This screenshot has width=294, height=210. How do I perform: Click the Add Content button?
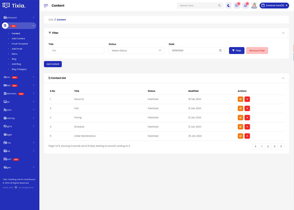(x=53, y=64)
